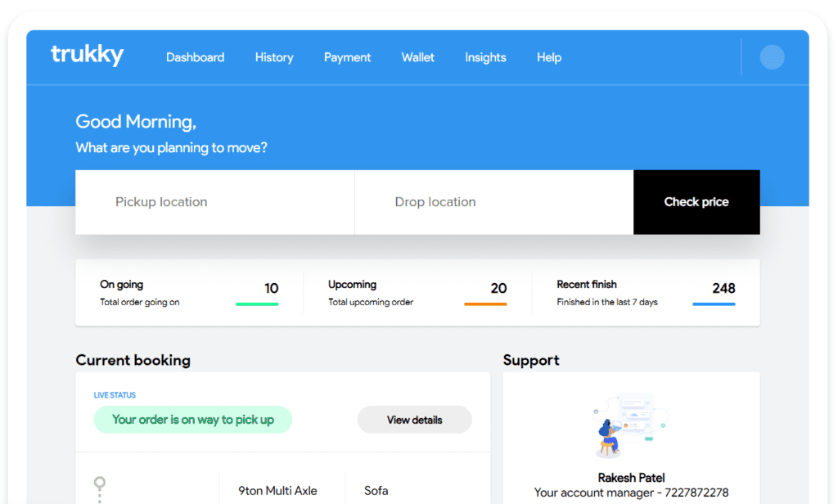The width and height of the screenshot is (838, 504).
Task: Click the trukky logo
Action: [87, 55]
